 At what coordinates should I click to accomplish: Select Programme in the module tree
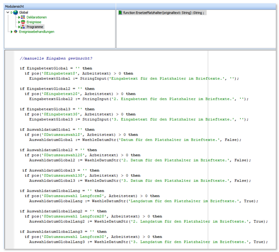(x=35, y=27)
